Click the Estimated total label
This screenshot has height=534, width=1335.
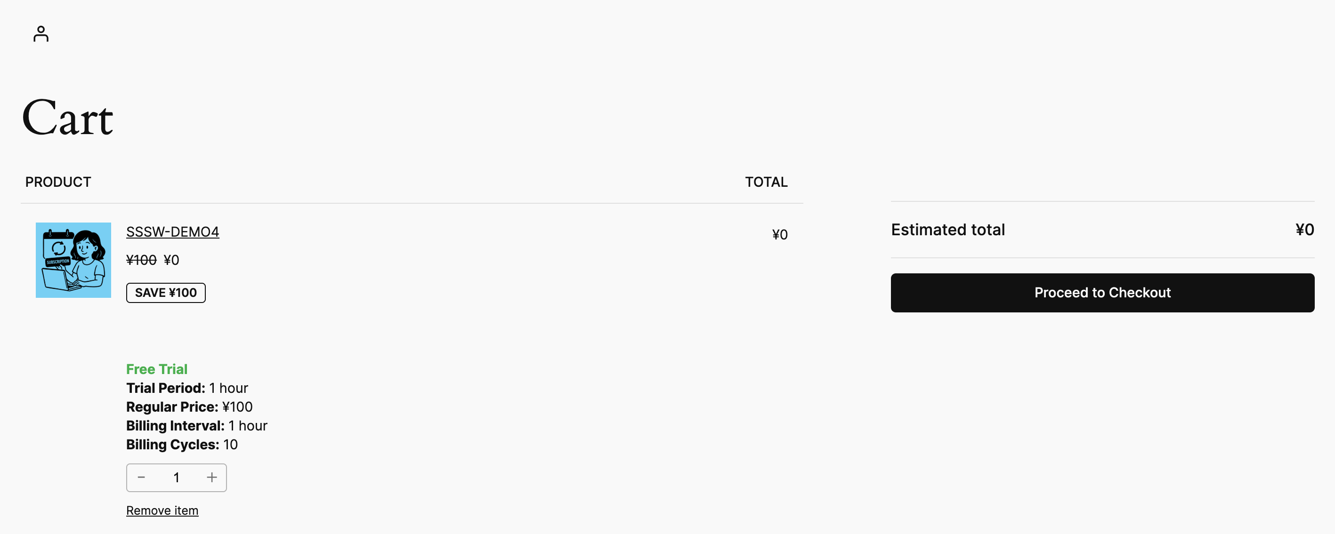948,230
